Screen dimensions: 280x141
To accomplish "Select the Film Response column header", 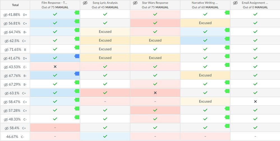I will 55,5.
